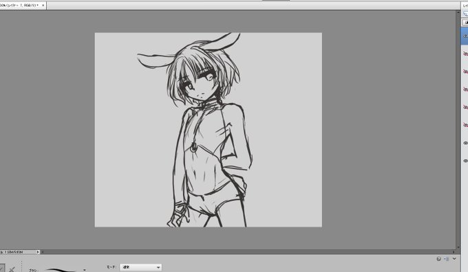Screen dimensions: 468x272
Task: Click the horizontal scrollbar left arrow
Action: pos(43,252)
